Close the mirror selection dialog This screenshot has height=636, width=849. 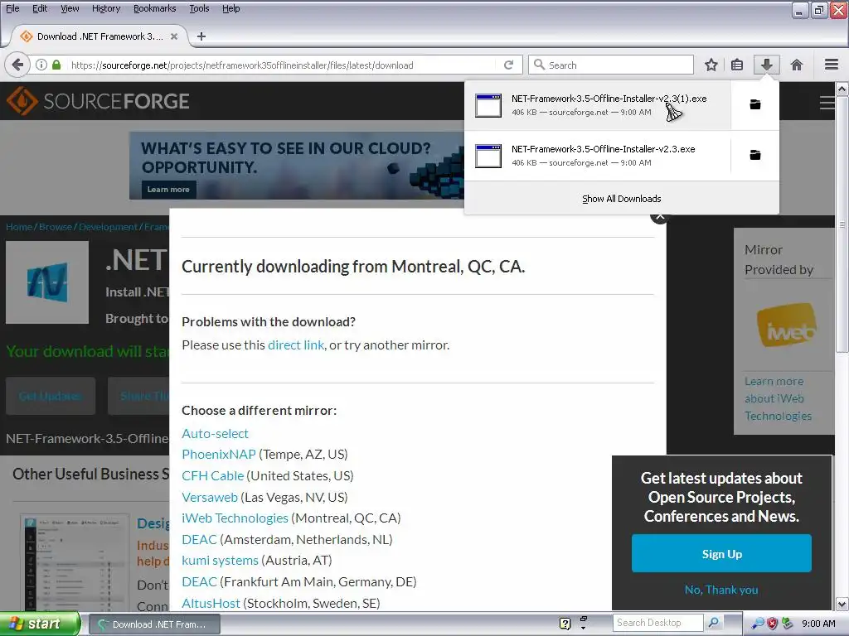click(659, 218)
